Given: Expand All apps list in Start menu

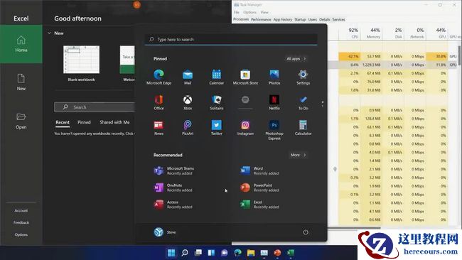Looking at the screenshot, I should point(296,58).
